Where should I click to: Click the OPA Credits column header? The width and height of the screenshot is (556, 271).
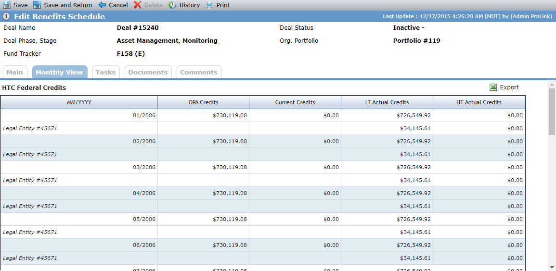204,102
